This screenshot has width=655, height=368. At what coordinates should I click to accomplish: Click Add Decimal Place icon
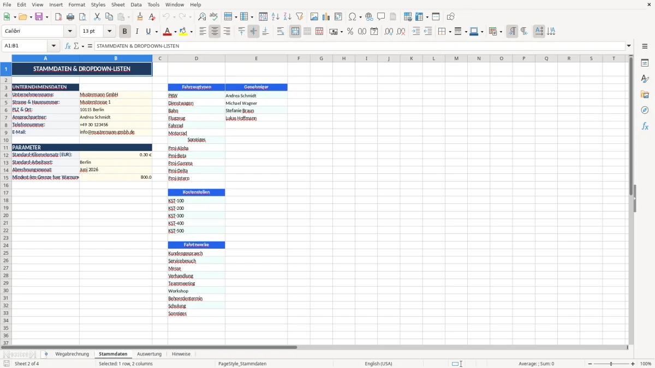point(389,32)
